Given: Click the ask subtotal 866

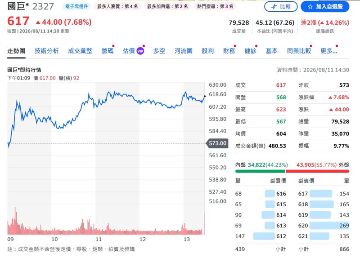Looking at the screenshot, I should tap(344, 249).
